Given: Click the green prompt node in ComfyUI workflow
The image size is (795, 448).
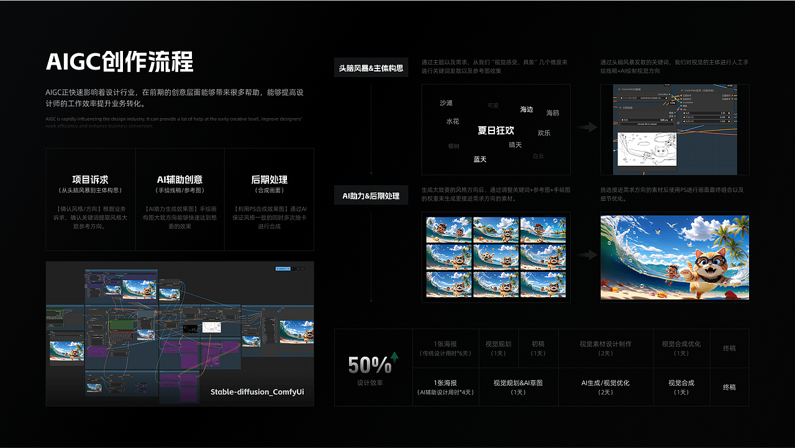Looking at the screenshot, I should (122, 325).
